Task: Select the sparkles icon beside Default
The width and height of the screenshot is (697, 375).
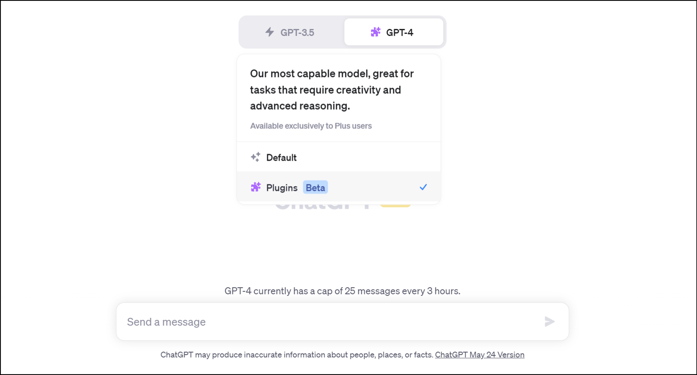Action: click(255, 157)
